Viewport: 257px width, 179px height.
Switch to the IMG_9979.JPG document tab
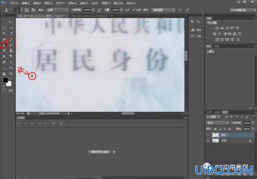90,16
